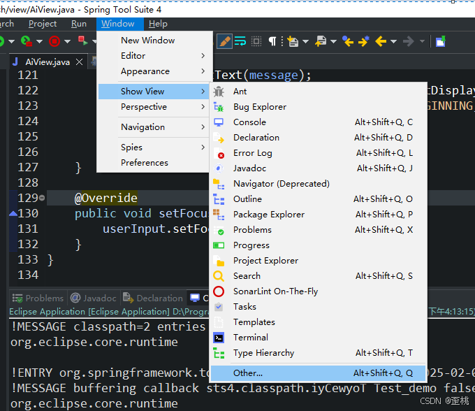Click the SonarLint On-The-Fly red circle icon
The width and height of the screenshot is (475, 411).
click(x=219, y=291)
